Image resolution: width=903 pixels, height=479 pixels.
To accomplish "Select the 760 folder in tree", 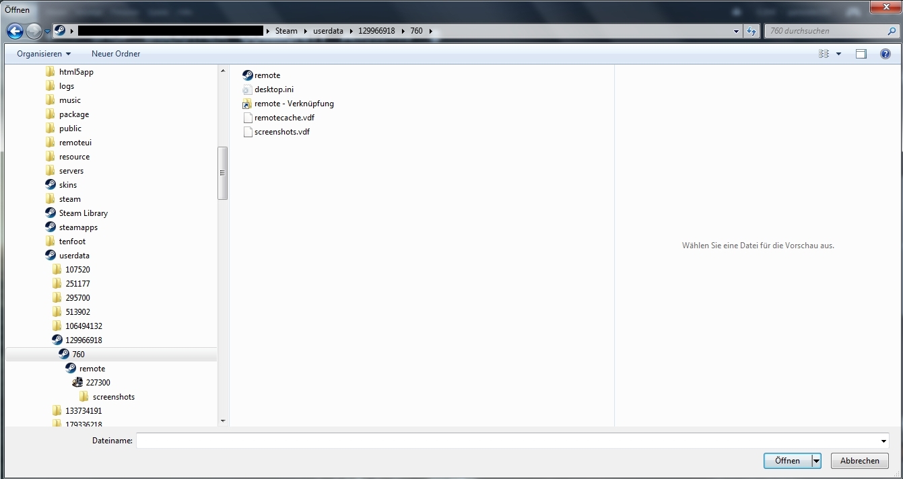I will coord(111,354).
